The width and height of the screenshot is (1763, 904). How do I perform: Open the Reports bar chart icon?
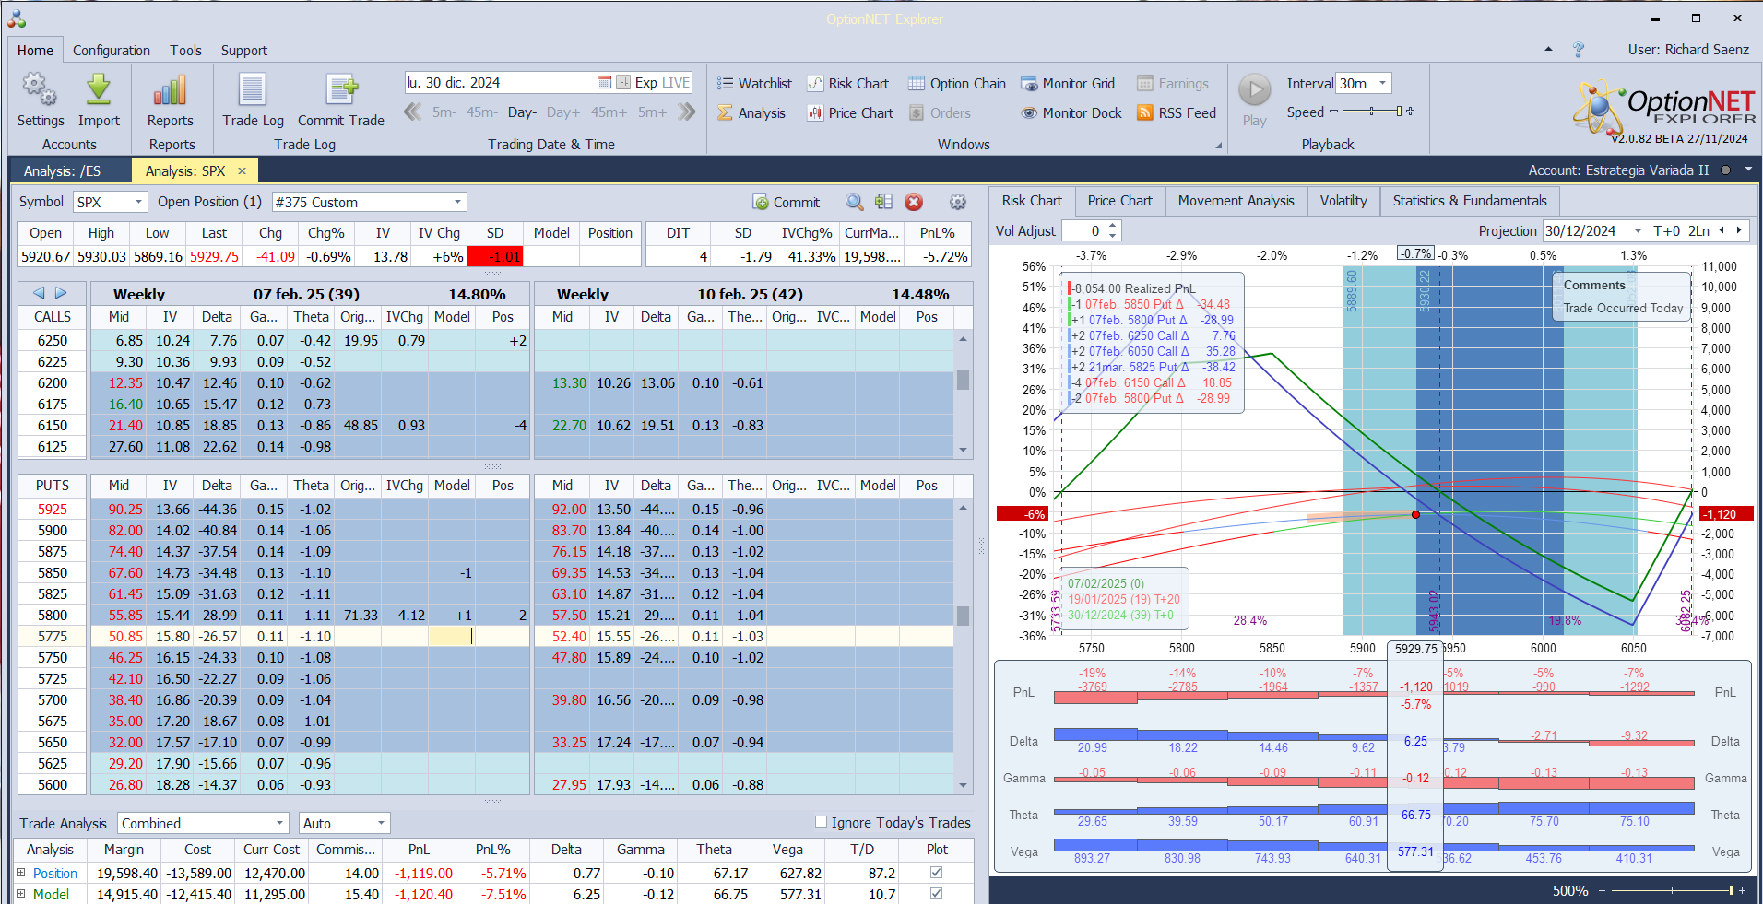pos(171,90)
